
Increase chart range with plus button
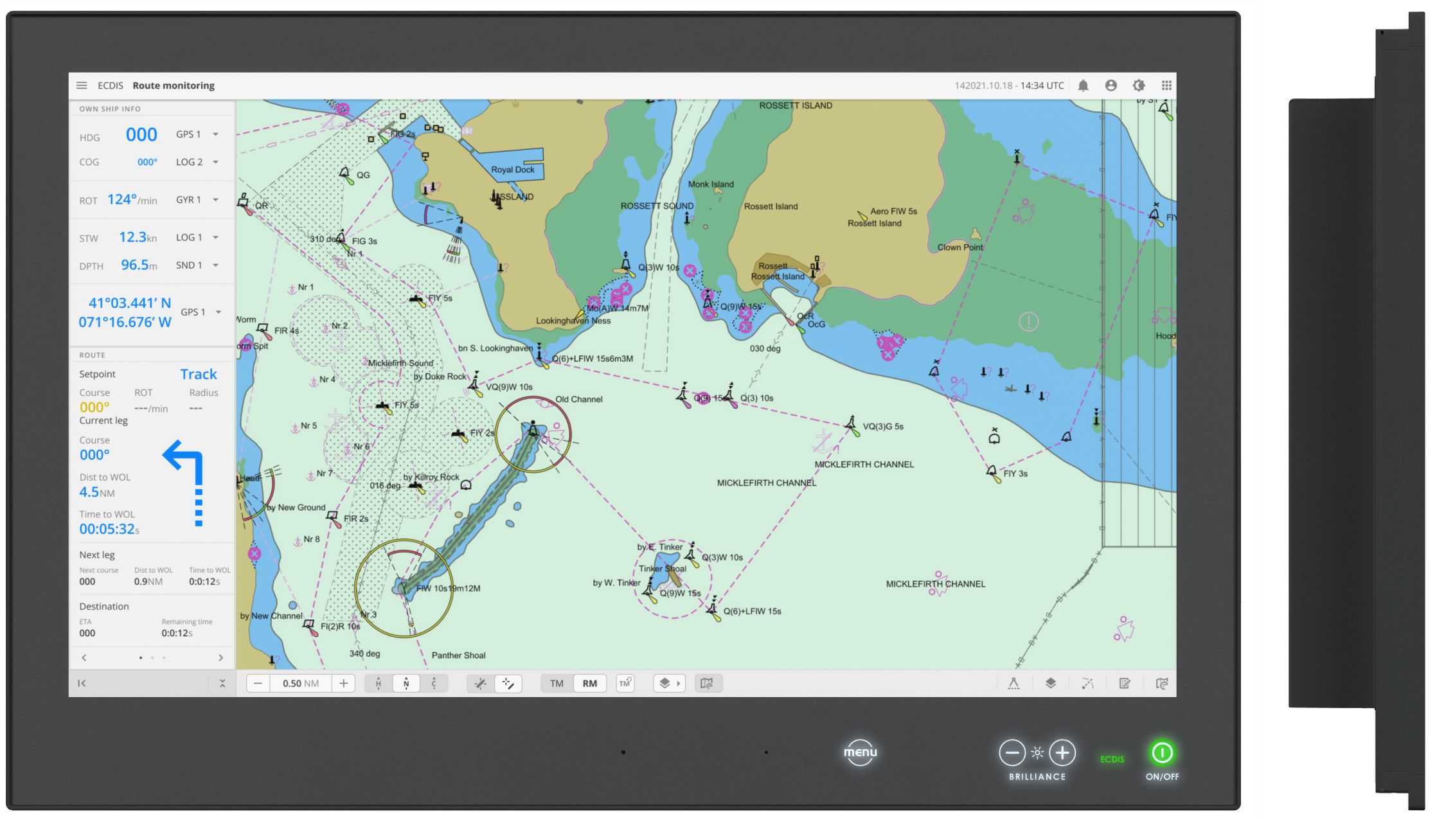click(x=343, y=683)
